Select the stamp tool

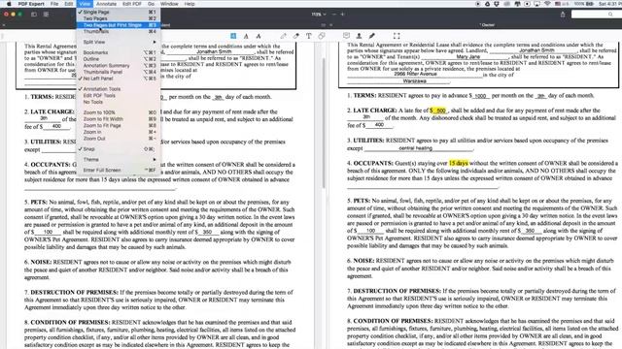click(x=359, y=36)
